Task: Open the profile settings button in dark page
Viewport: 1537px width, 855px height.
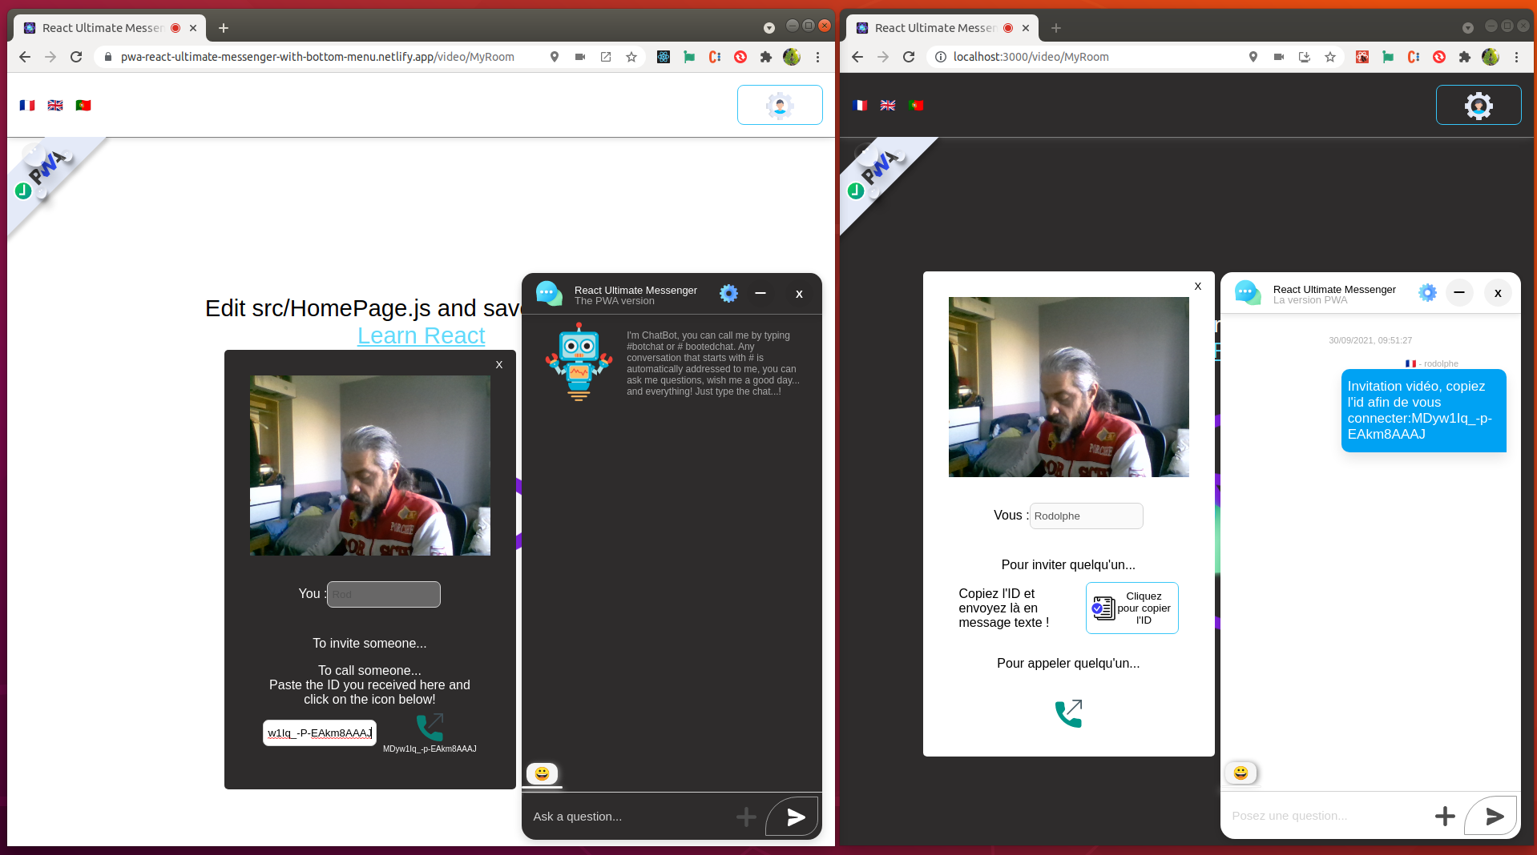Action: (1478, 105)
